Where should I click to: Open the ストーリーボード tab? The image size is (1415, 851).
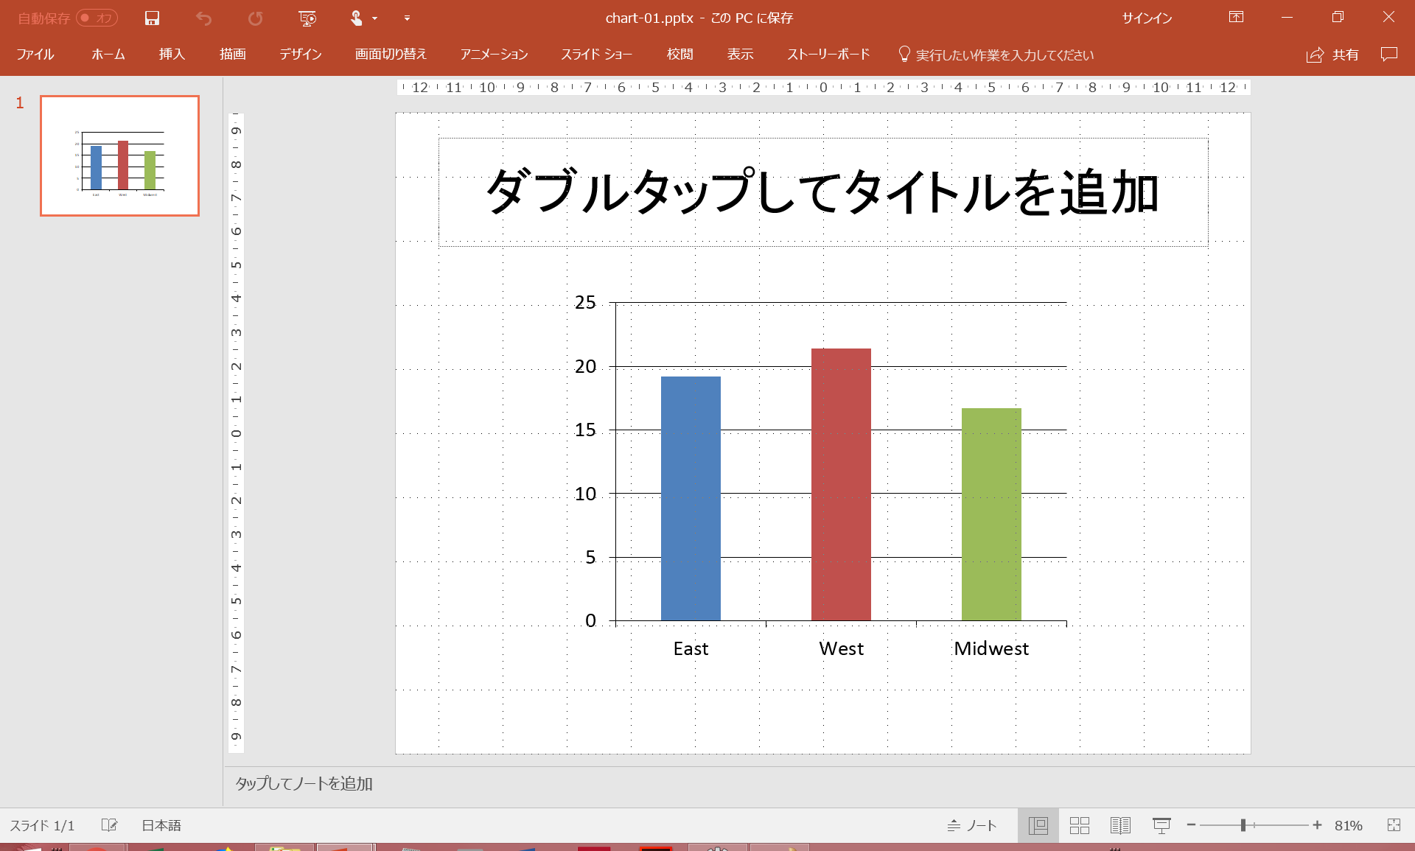(x=828, y=54)
